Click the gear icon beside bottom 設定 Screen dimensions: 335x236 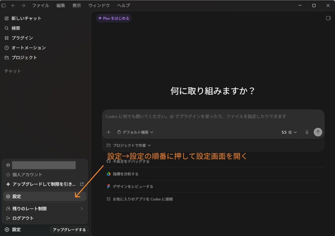pos(7,229)
